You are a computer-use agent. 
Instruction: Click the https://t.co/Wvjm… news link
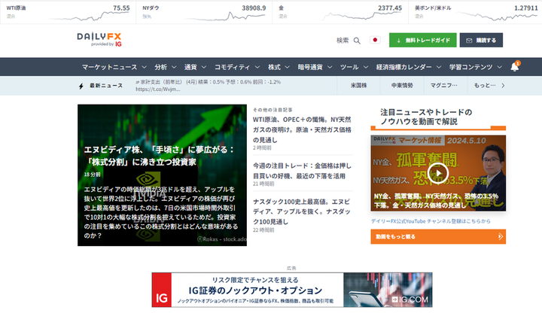[x=157, y=89]
